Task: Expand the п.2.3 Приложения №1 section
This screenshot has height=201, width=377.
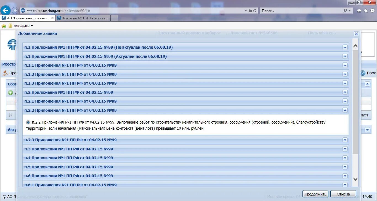Action: [345, 140]
